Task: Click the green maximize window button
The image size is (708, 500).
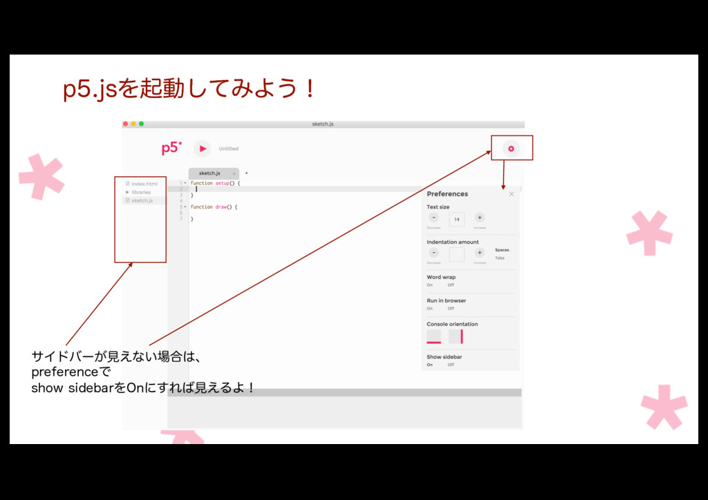Action: [x=141, y=124]
